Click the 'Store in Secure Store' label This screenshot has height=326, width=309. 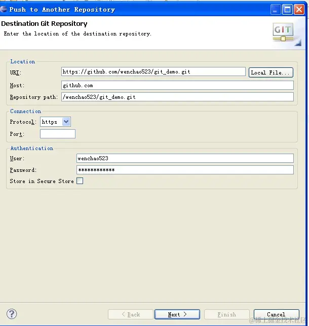(42, 181)
